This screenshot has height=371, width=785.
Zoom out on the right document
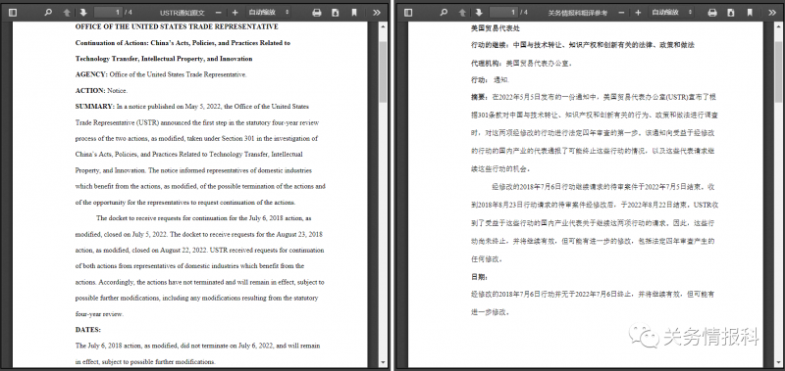pyautogui.click(x=621, y=13)
